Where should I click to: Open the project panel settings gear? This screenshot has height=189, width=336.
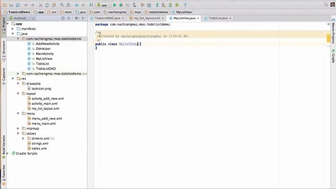point(77,18)
